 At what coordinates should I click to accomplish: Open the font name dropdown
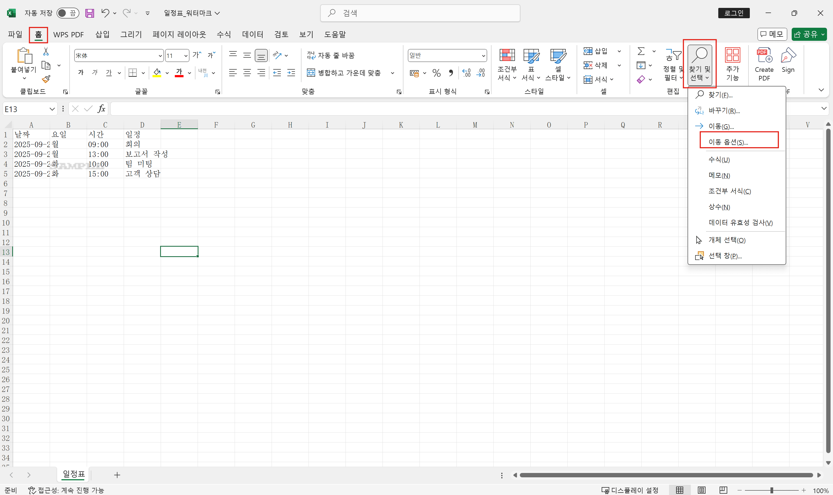pyautogui.click(x=160, y=56)
